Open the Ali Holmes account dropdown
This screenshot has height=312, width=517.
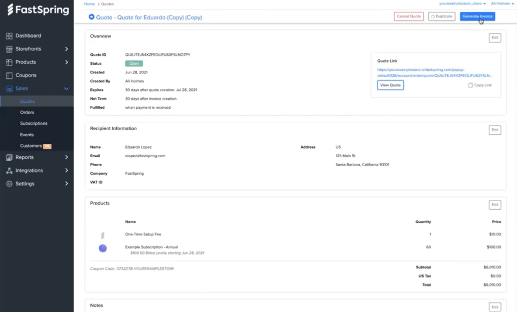coord(502,3)
